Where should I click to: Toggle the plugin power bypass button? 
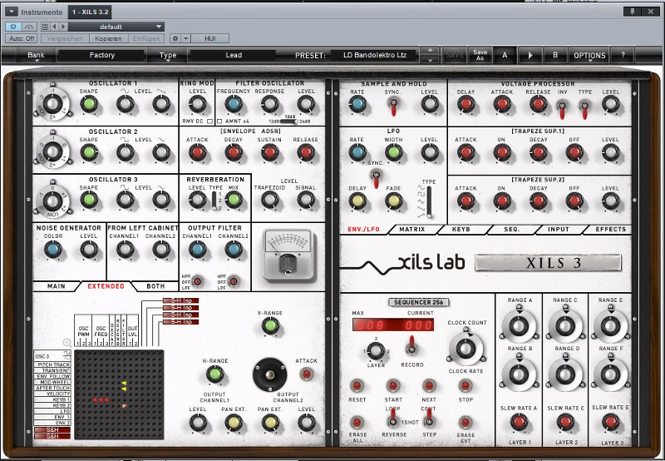click(x=13, y=27)
